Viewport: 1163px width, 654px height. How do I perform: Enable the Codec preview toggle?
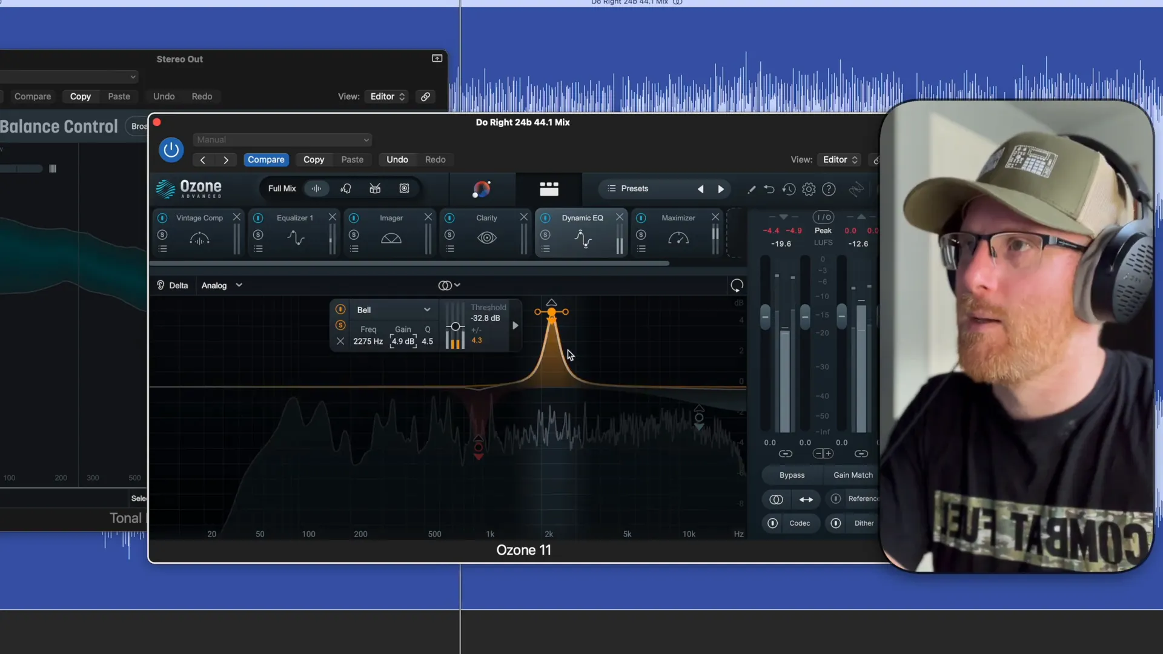pos(772,523)
